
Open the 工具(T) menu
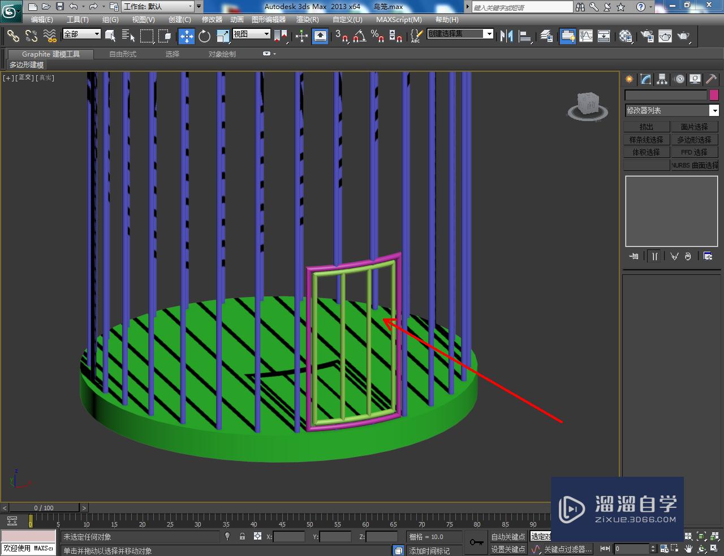tap(77, 19)
